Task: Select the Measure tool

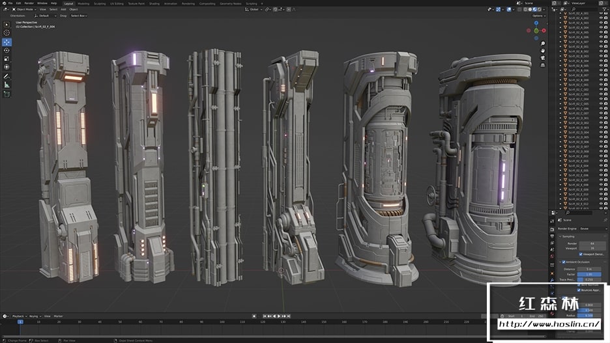Action: coord(7,85)
